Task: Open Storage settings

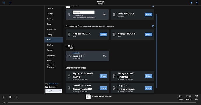Action: tap(54, 14)
